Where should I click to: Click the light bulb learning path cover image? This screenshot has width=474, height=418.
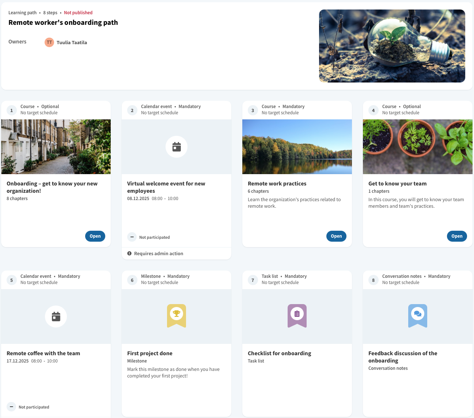(392, 46)
